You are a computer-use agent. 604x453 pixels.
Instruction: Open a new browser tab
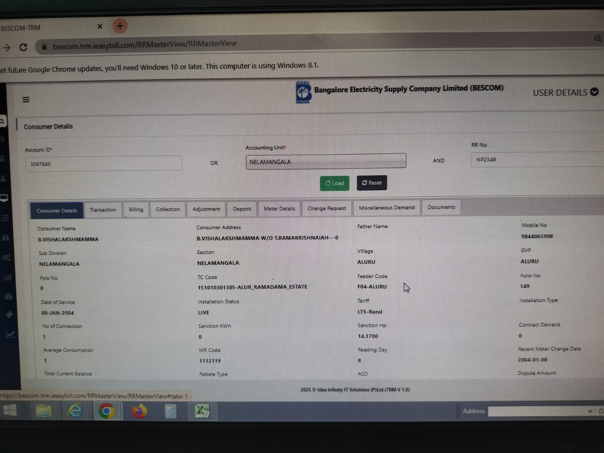tap(120, 26)
